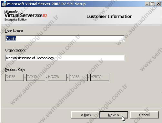
Task: Click the product key box H7BTG
Action: coord(100,77)
